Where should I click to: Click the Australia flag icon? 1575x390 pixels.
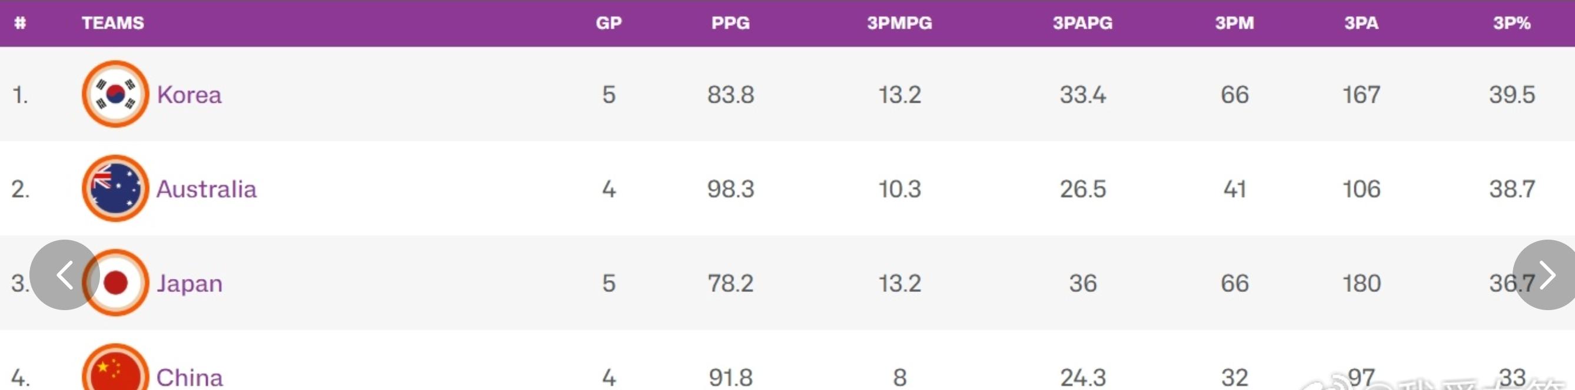(x=115, y=189)
